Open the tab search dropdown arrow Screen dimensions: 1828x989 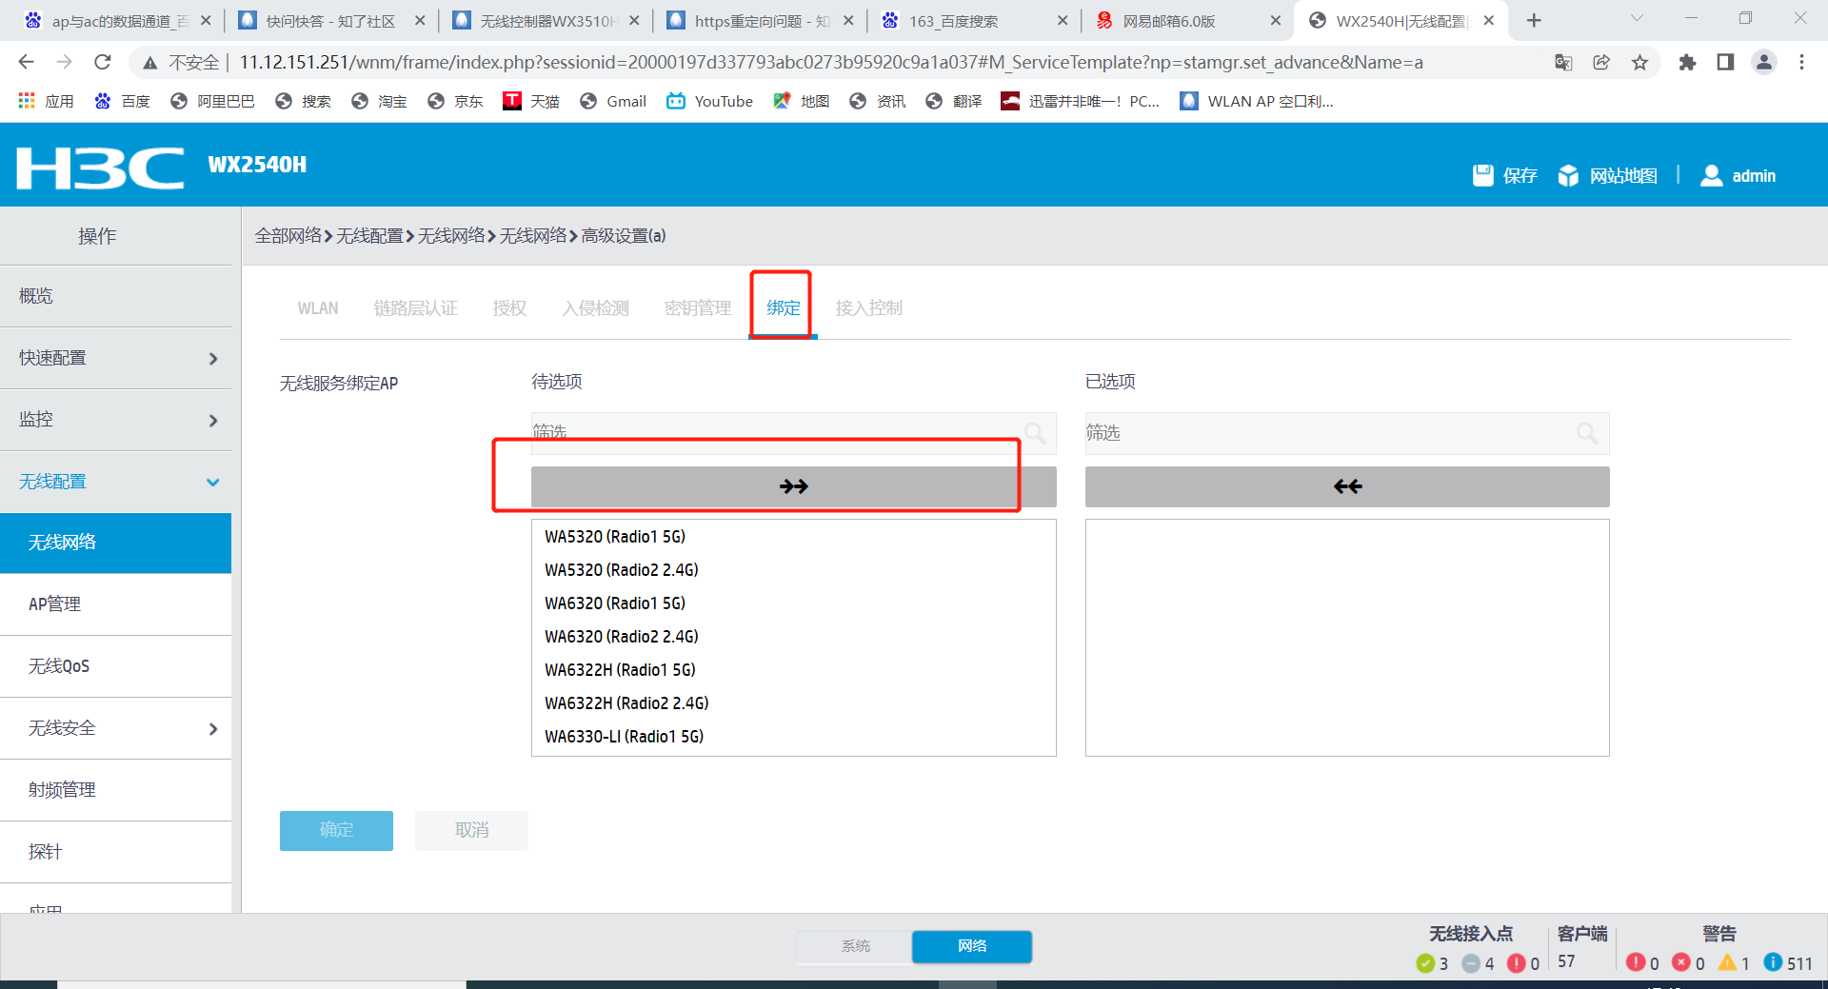(x=1637, y=19)
